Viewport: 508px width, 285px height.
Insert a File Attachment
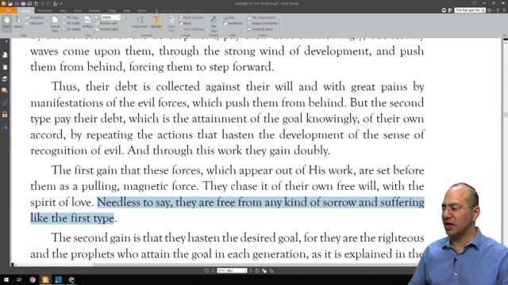click(261, 17)
